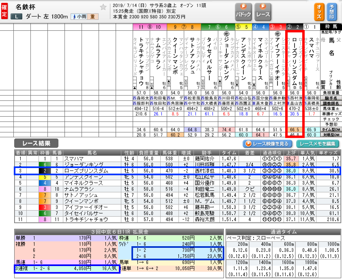Click horse name マイネルクラース in entry column
The width and height of the screenshot is (342, 279).
tap(260, 59)
